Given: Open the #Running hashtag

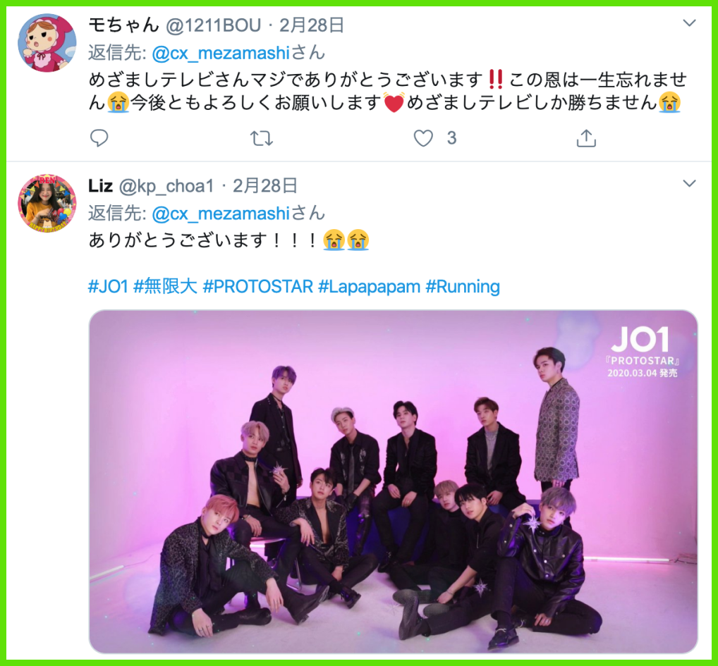Looking at the screenshot, I should 463,286.
